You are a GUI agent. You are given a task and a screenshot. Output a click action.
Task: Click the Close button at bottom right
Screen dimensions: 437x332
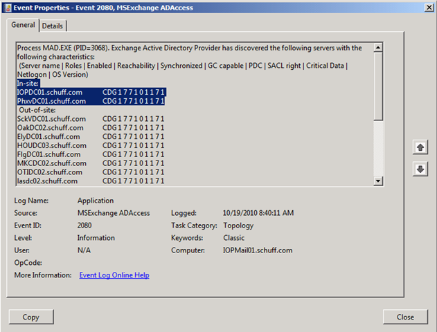click(405, 317)
